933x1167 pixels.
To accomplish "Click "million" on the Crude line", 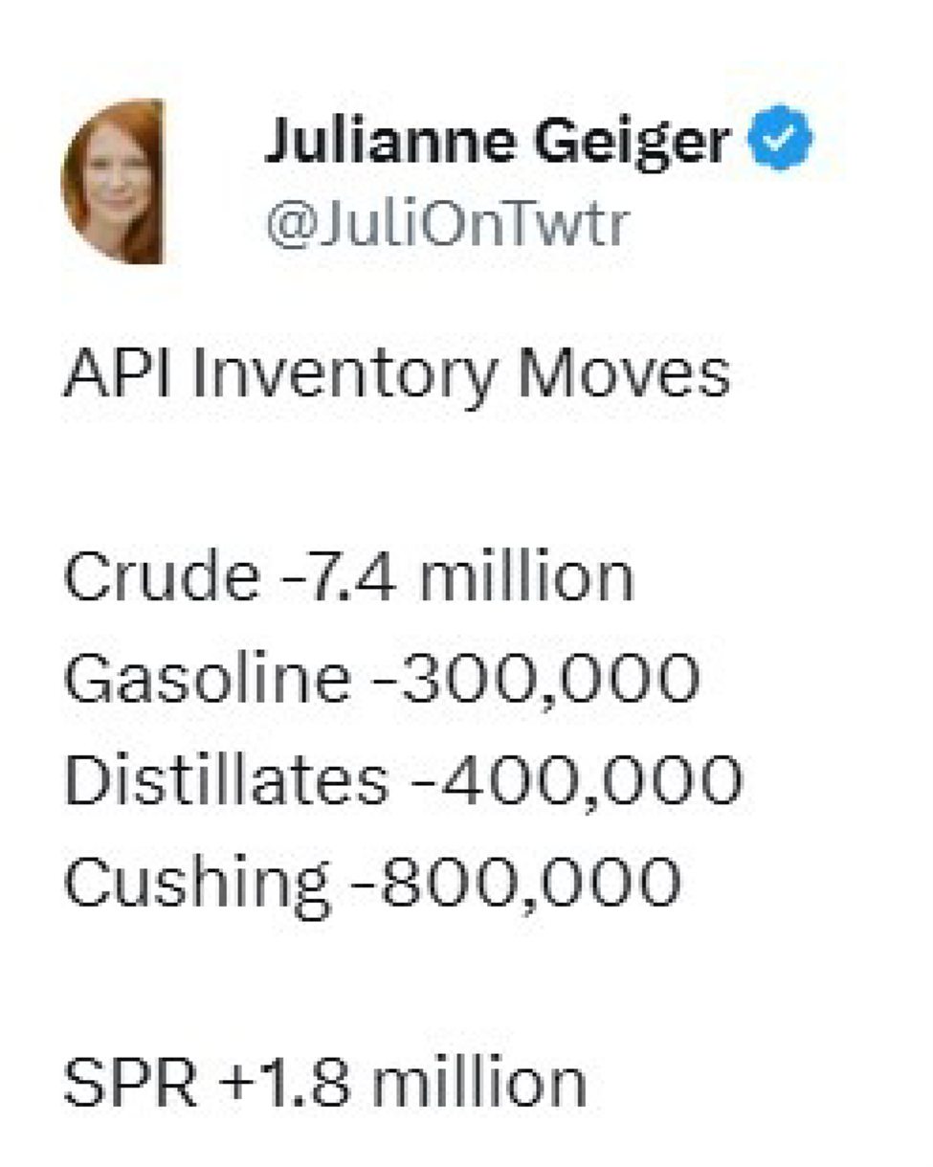I will click(526, 577).
